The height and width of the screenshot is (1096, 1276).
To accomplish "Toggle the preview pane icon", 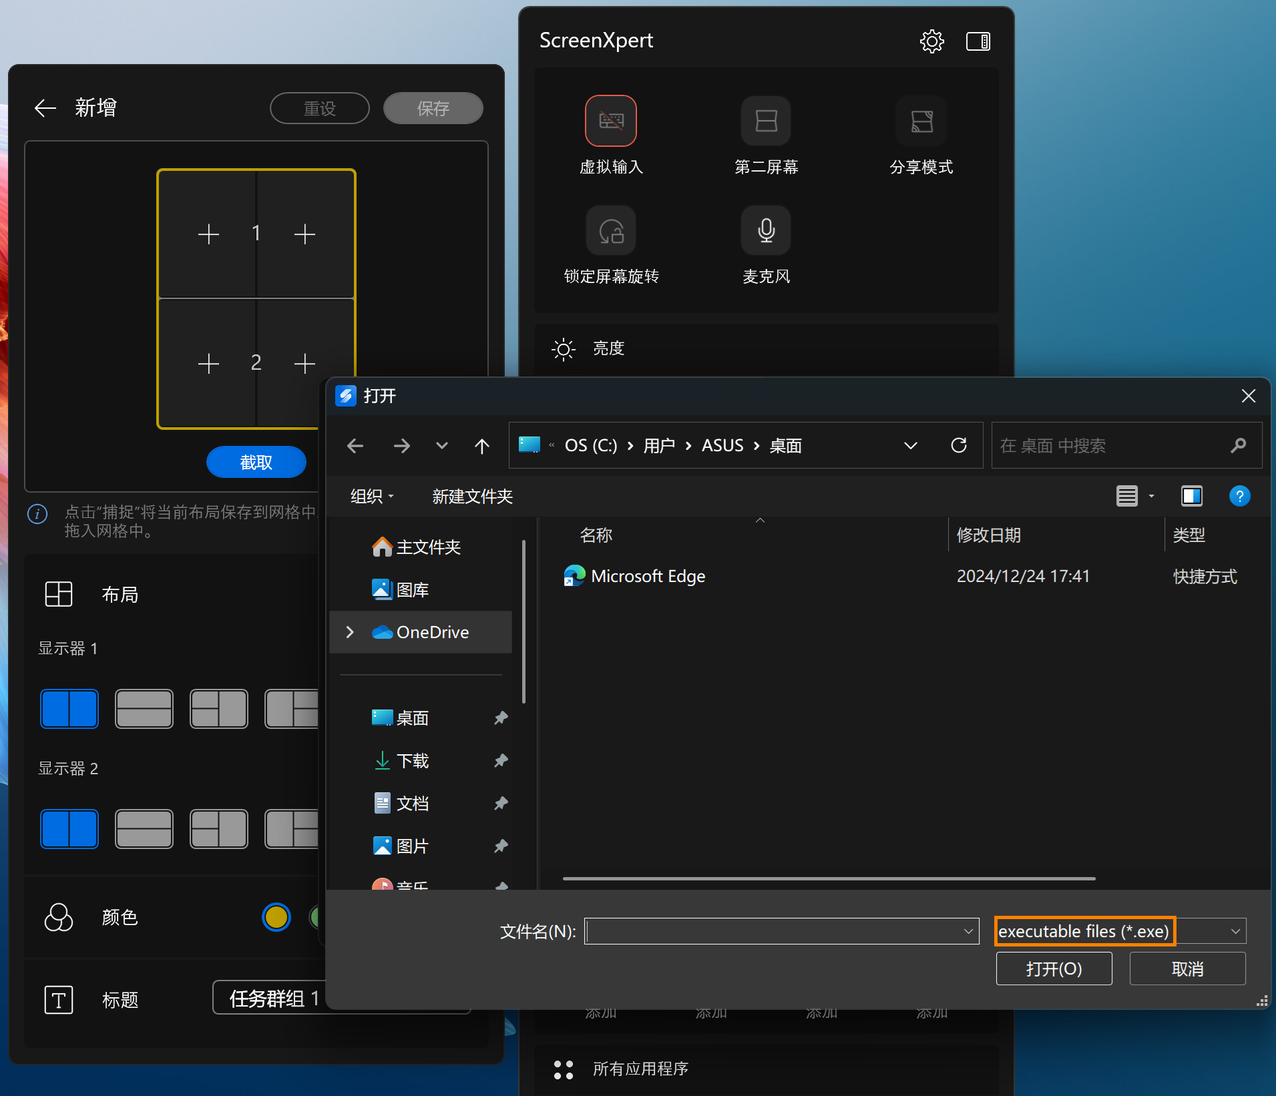I will point(1192,496).
